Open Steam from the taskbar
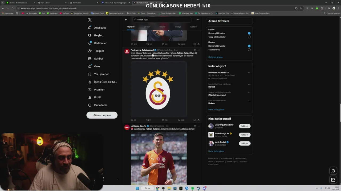This screenshot has width=341, height=191. point(198,188)
